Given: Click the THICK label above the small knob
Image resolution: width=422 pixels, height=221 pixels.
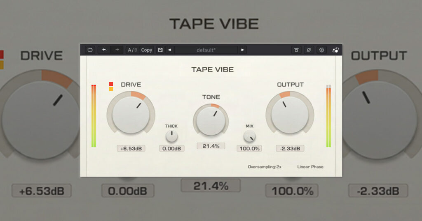Looking at the screenshot, I should pyautogui.click(x=171, y=126).
